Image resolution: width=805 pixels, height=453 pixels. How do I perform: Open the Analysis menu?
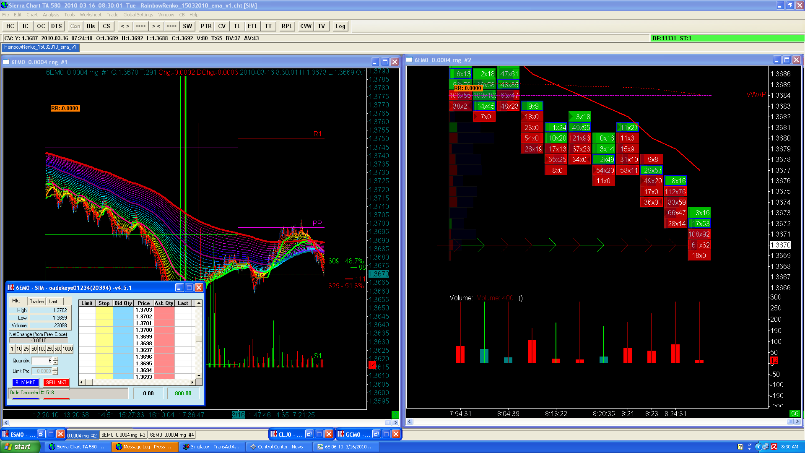click(51, 15)
